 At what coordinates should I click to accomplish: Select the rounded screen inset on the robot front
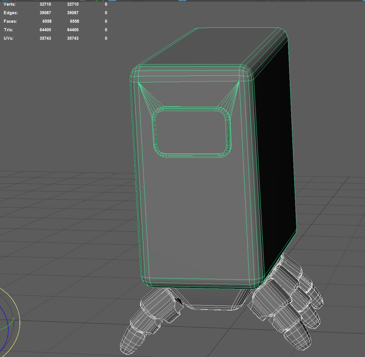tap(192, 132)
